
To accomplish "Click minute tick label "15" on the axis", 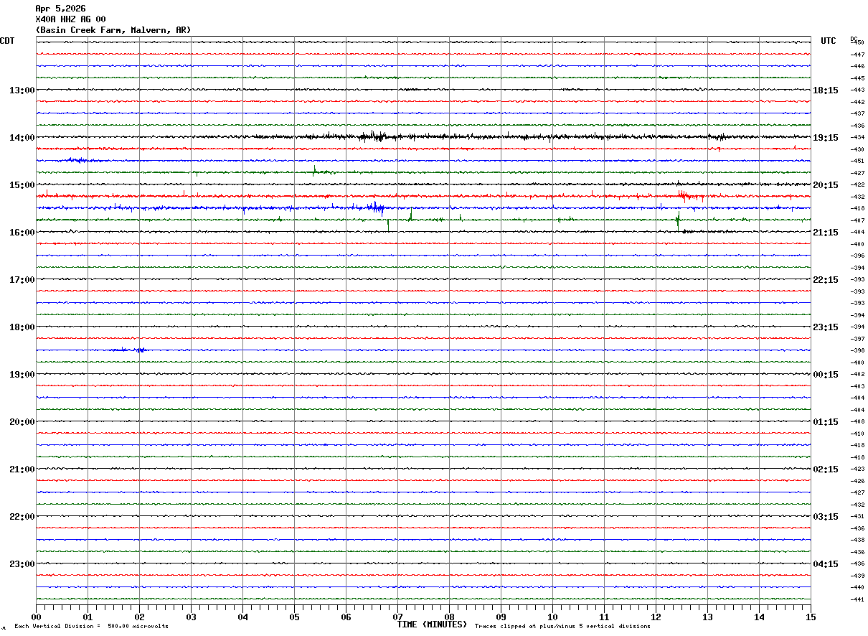I will click(811, 617).
